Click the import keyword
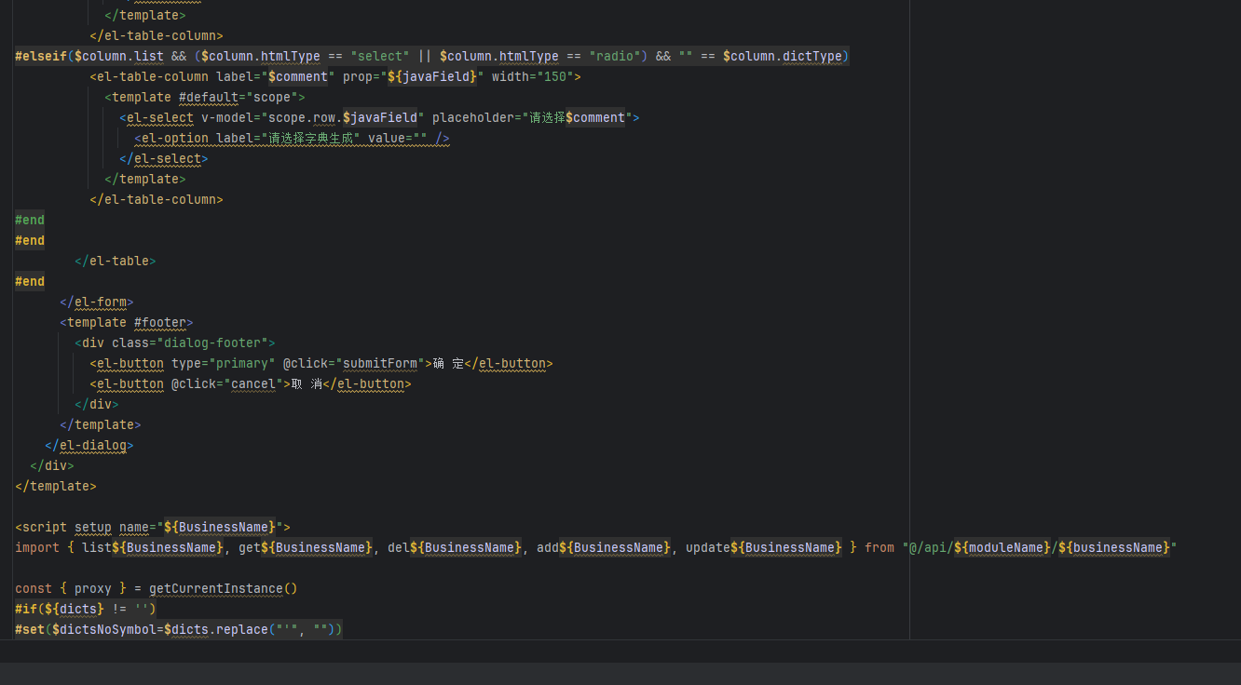 click(x=37, y=548)
